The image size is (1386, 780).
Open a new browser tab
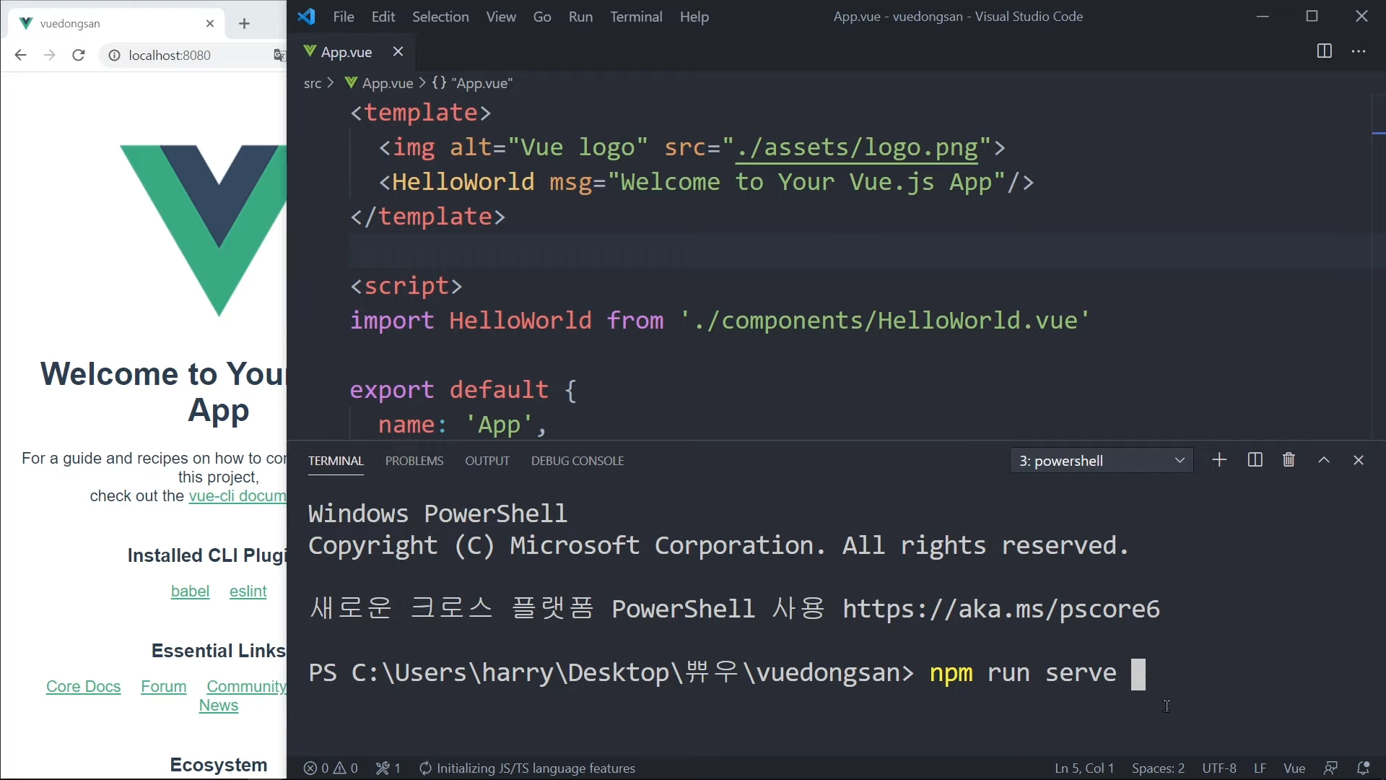pos(244,24)
